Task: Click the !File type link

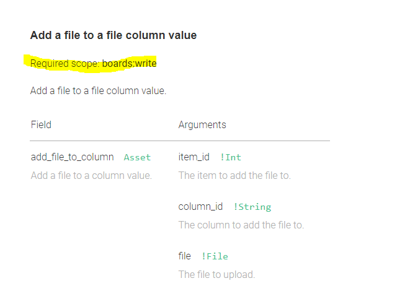Action: coord(215,256)
